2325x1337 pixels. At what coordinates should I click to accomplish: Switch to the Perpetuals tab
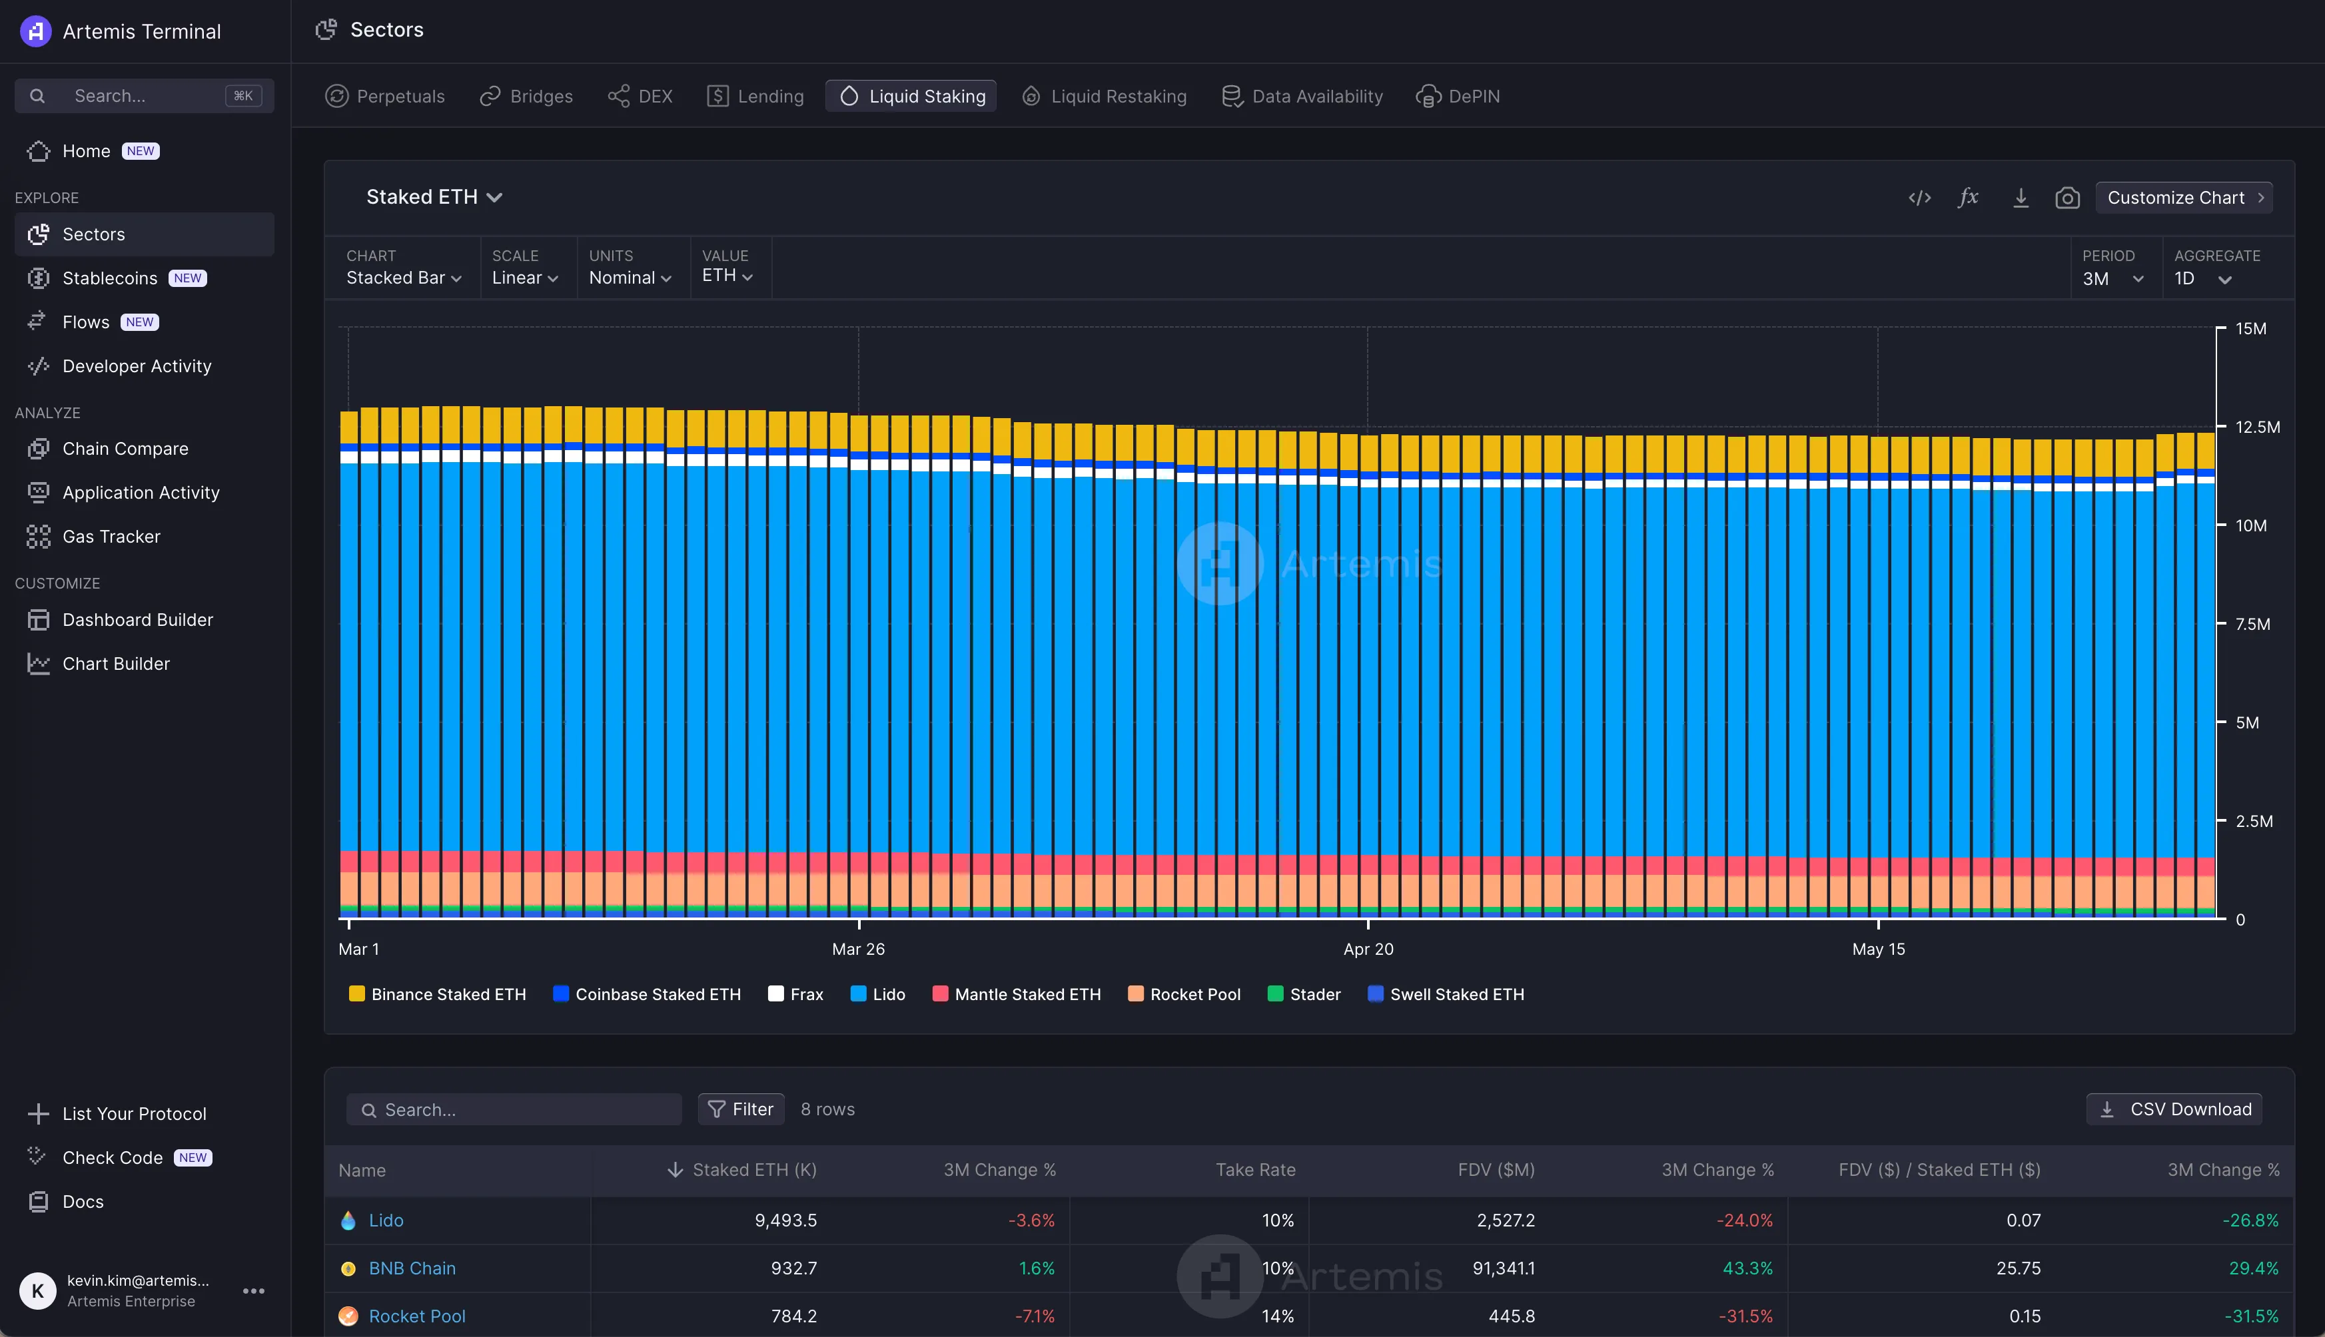[385, 97]
